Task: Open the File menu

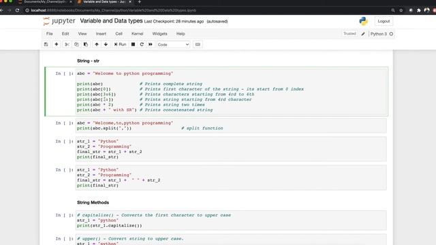Action: point(50,33)
